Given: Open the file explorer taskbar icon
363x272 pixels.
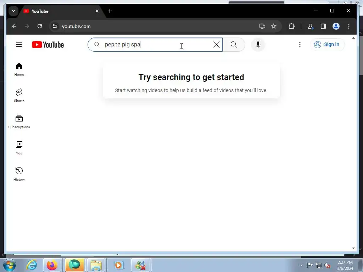Looking at the screenshot, I should [96, 265].
